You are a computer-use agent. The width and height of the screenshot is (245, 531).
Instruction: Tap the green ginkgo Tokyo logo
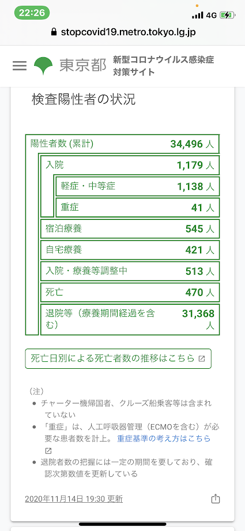pyautogui.click(x=43, y=66)
